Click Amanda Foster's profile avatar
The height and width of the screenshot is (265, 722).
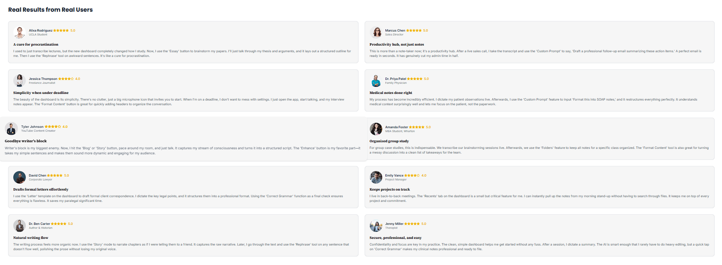pos(376,129)
